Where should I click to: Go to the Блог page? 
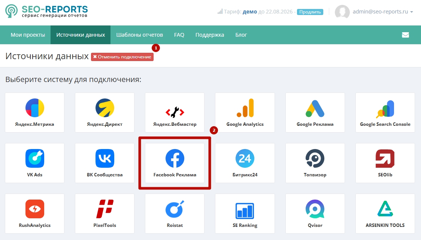click(241, 35)
